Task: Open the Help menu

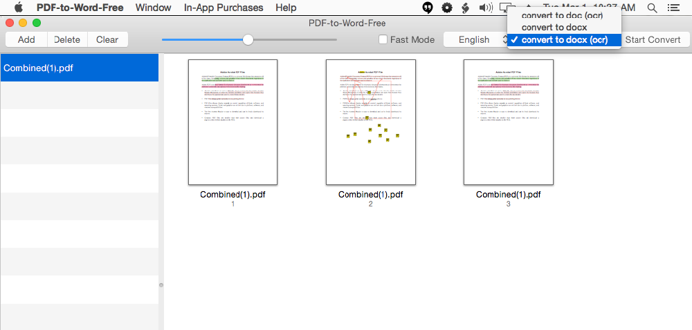Action: click(286, 8)
